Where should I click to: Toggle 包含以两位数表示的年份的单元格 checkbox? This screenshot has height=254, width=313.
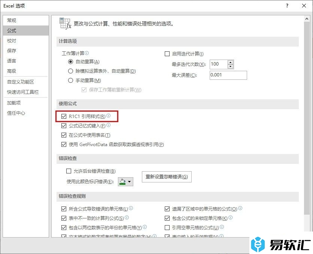click(64, 227)
